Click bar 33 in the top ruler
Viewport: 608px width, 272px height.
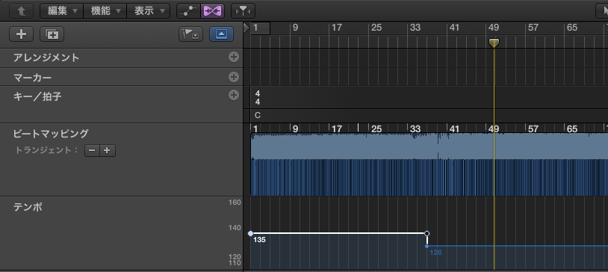click(x=415, y=28)
